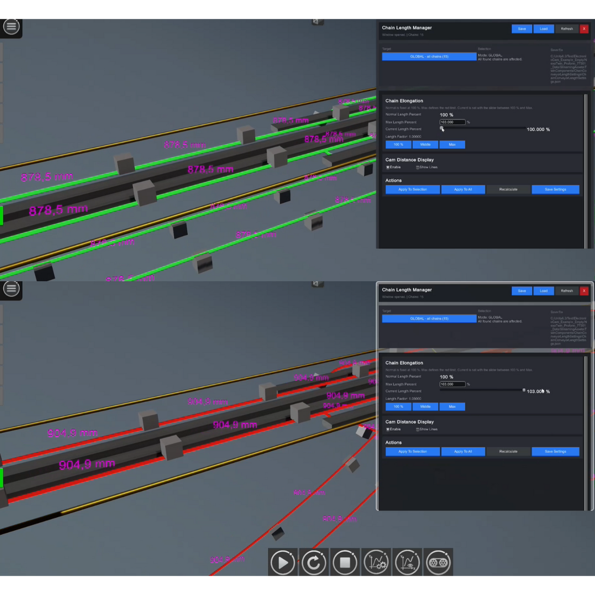Click Recalculate in upper panel
Image resolution: width=595 pixels, height=595 pixels.
coord(508,189)
